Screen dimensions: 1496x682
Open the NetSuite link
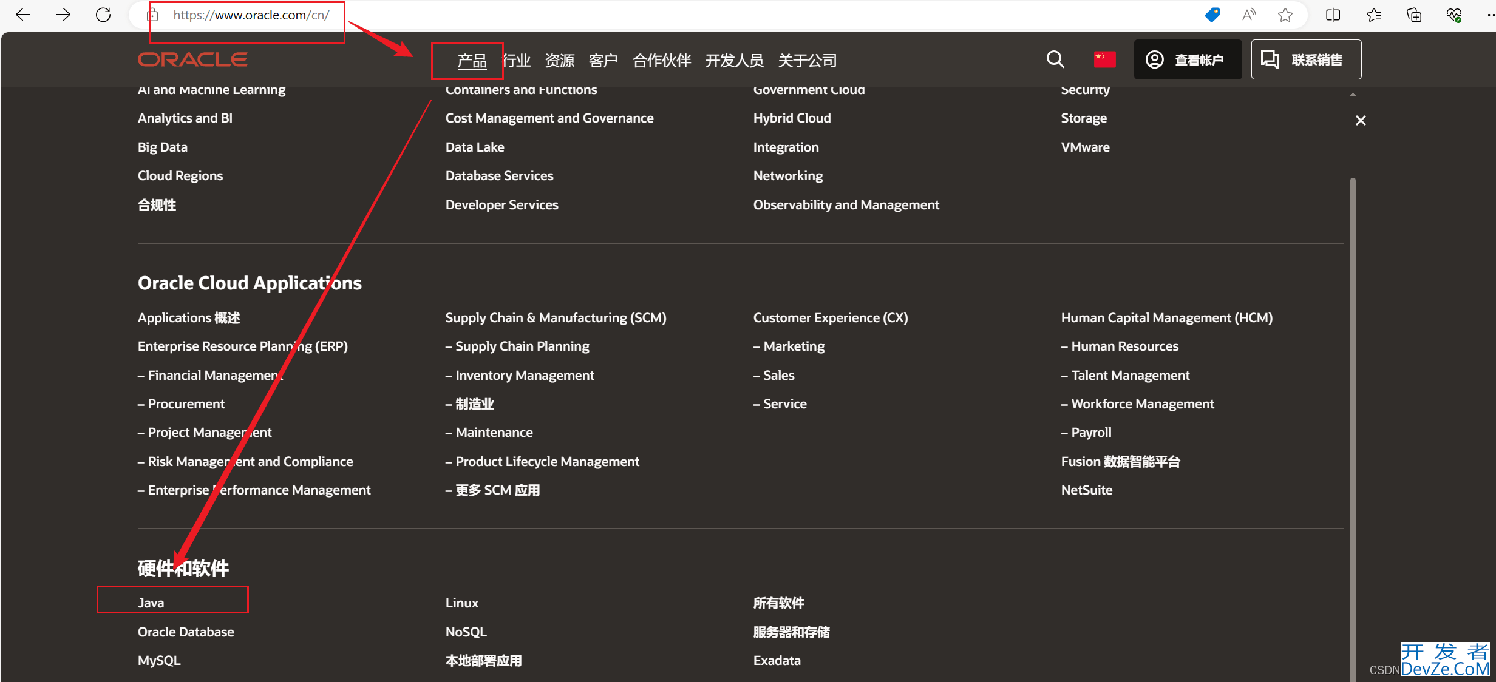coord(1087,490)
